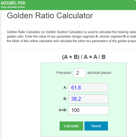The image size is (136, 139).
Task: Click the 'A:' field label
Action: (x=65, y=88)
